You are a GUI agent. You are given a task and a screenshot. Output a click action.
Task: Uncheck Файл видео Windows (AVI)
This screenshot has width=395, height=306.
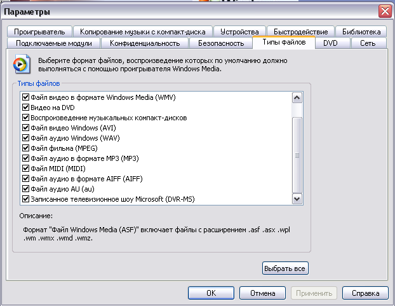coord(25,128)
